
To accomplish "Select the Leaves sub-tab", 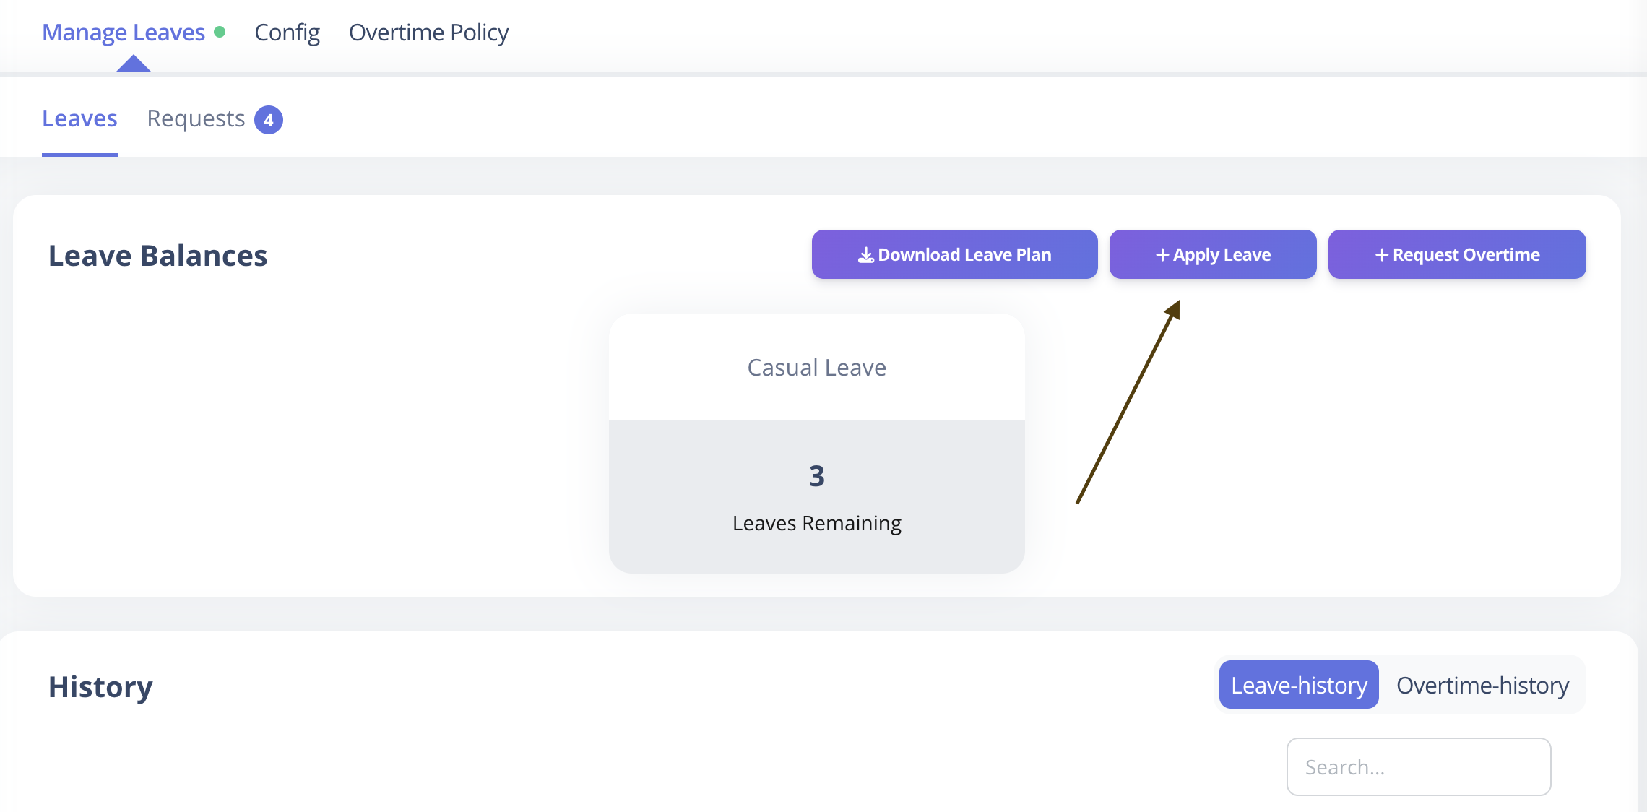I will coord(79,118).
